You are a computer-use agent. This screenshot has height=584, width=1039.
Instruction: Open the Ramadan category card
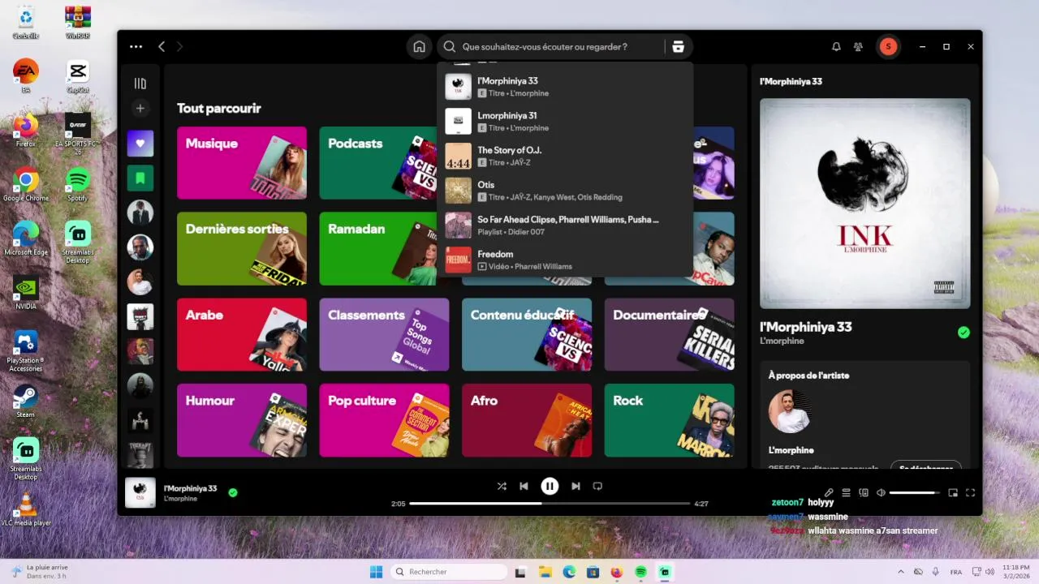(378, 249)
